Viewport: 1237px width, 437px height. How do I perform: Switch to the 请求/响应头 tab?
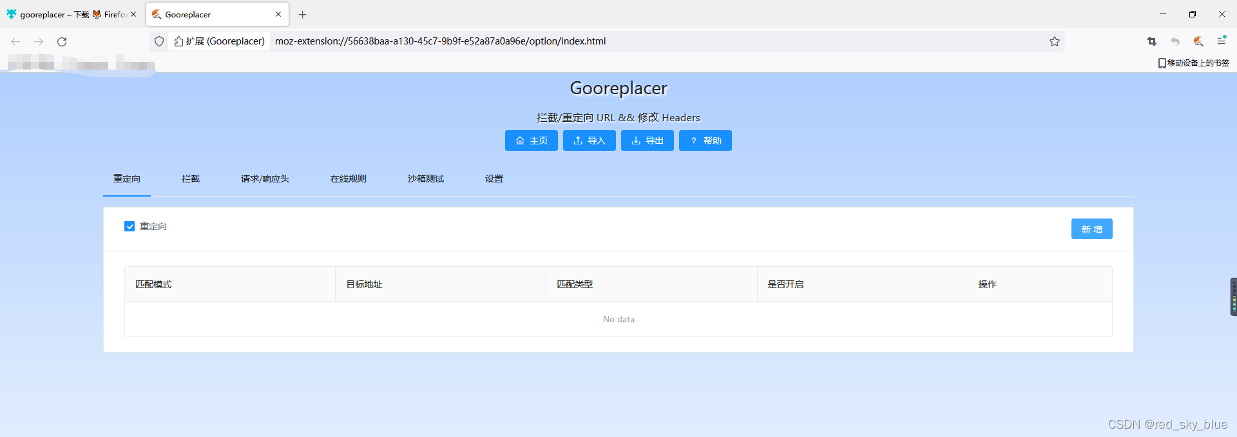[x=265, y=179]
